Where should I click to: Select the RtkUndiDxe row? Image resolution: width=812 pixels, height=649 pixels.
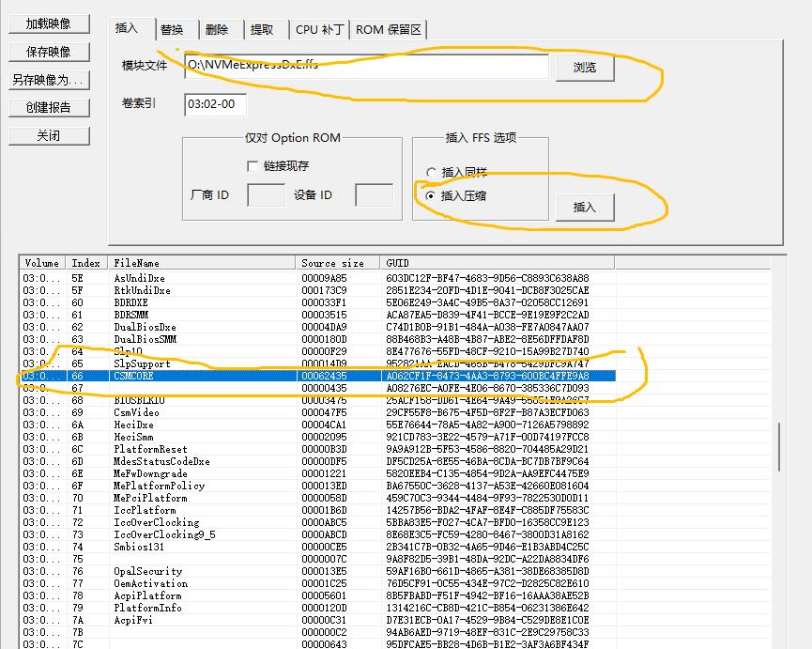[318, 290]
